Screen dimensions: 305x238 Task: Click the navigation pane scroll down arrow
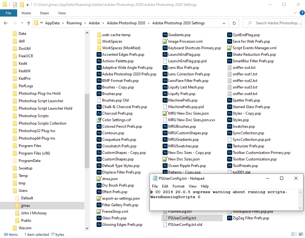pyautogui.click(x=87, y=228)
